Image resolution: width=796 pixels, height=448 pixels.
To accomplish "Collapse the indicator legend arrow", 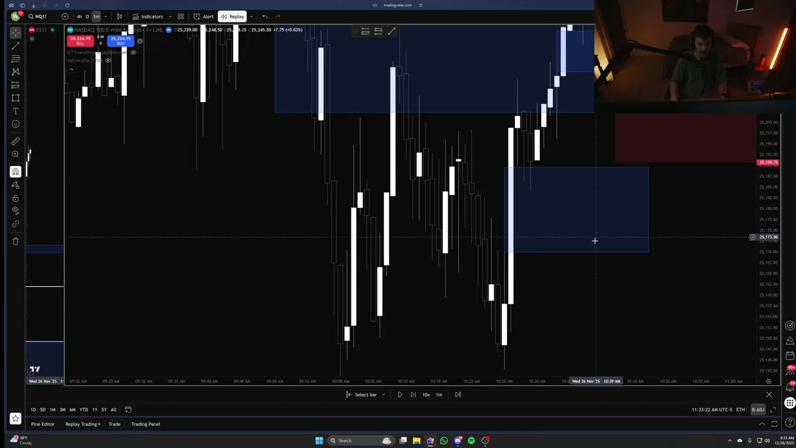I will pyautogui.click(x=72, y=69).
